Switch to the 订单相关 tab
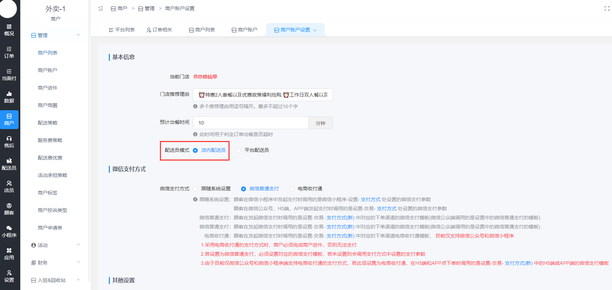 click(159, 30)
